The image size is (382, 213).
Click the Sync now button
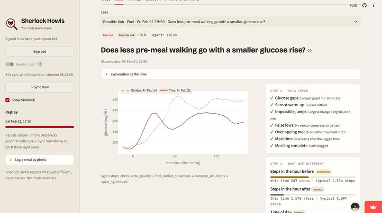[39, 87]
